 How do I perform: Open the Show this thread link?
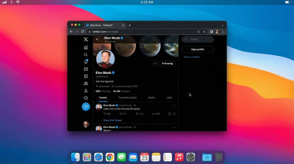coord(112,120)
